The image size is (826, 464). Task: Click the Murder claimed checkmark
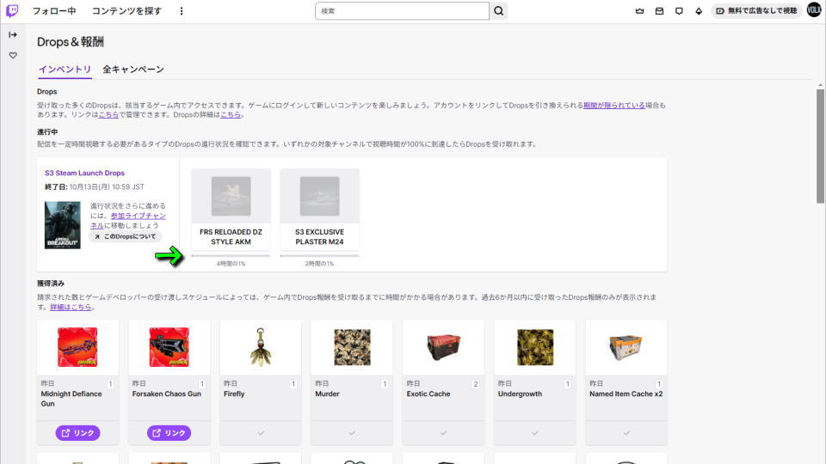352,433
